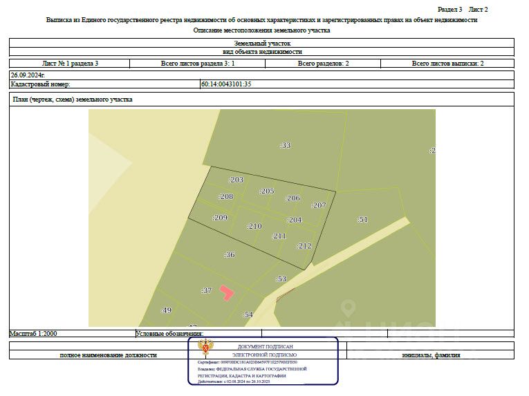
Task: Click parcel label :206 on the plan
Action: [x=293, y=198]
